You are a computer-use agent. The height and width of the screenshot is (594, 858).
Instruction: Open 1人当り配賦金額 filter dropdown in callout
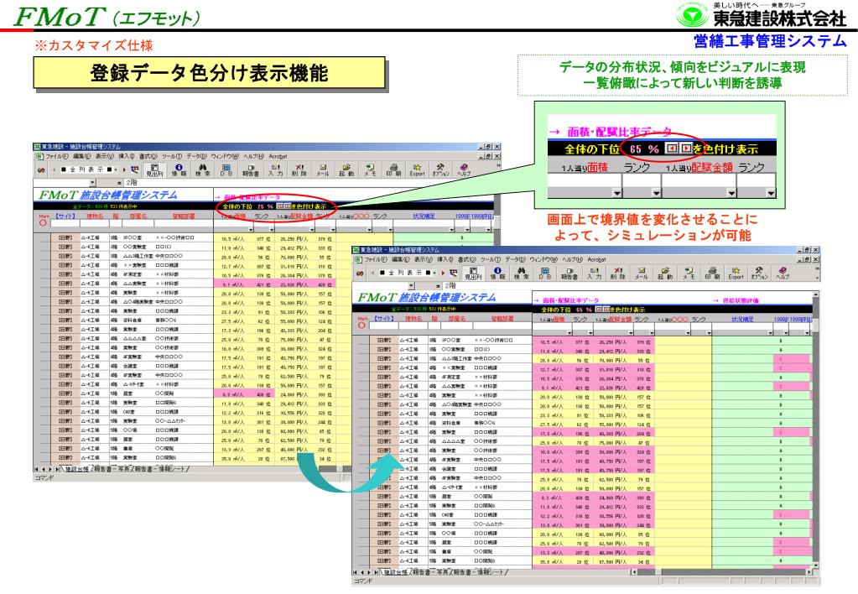point(731,193)
